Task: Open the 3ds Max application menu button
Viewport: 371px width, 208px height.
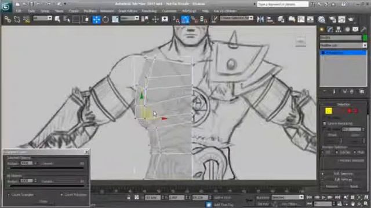Action: tap(6, 6)
